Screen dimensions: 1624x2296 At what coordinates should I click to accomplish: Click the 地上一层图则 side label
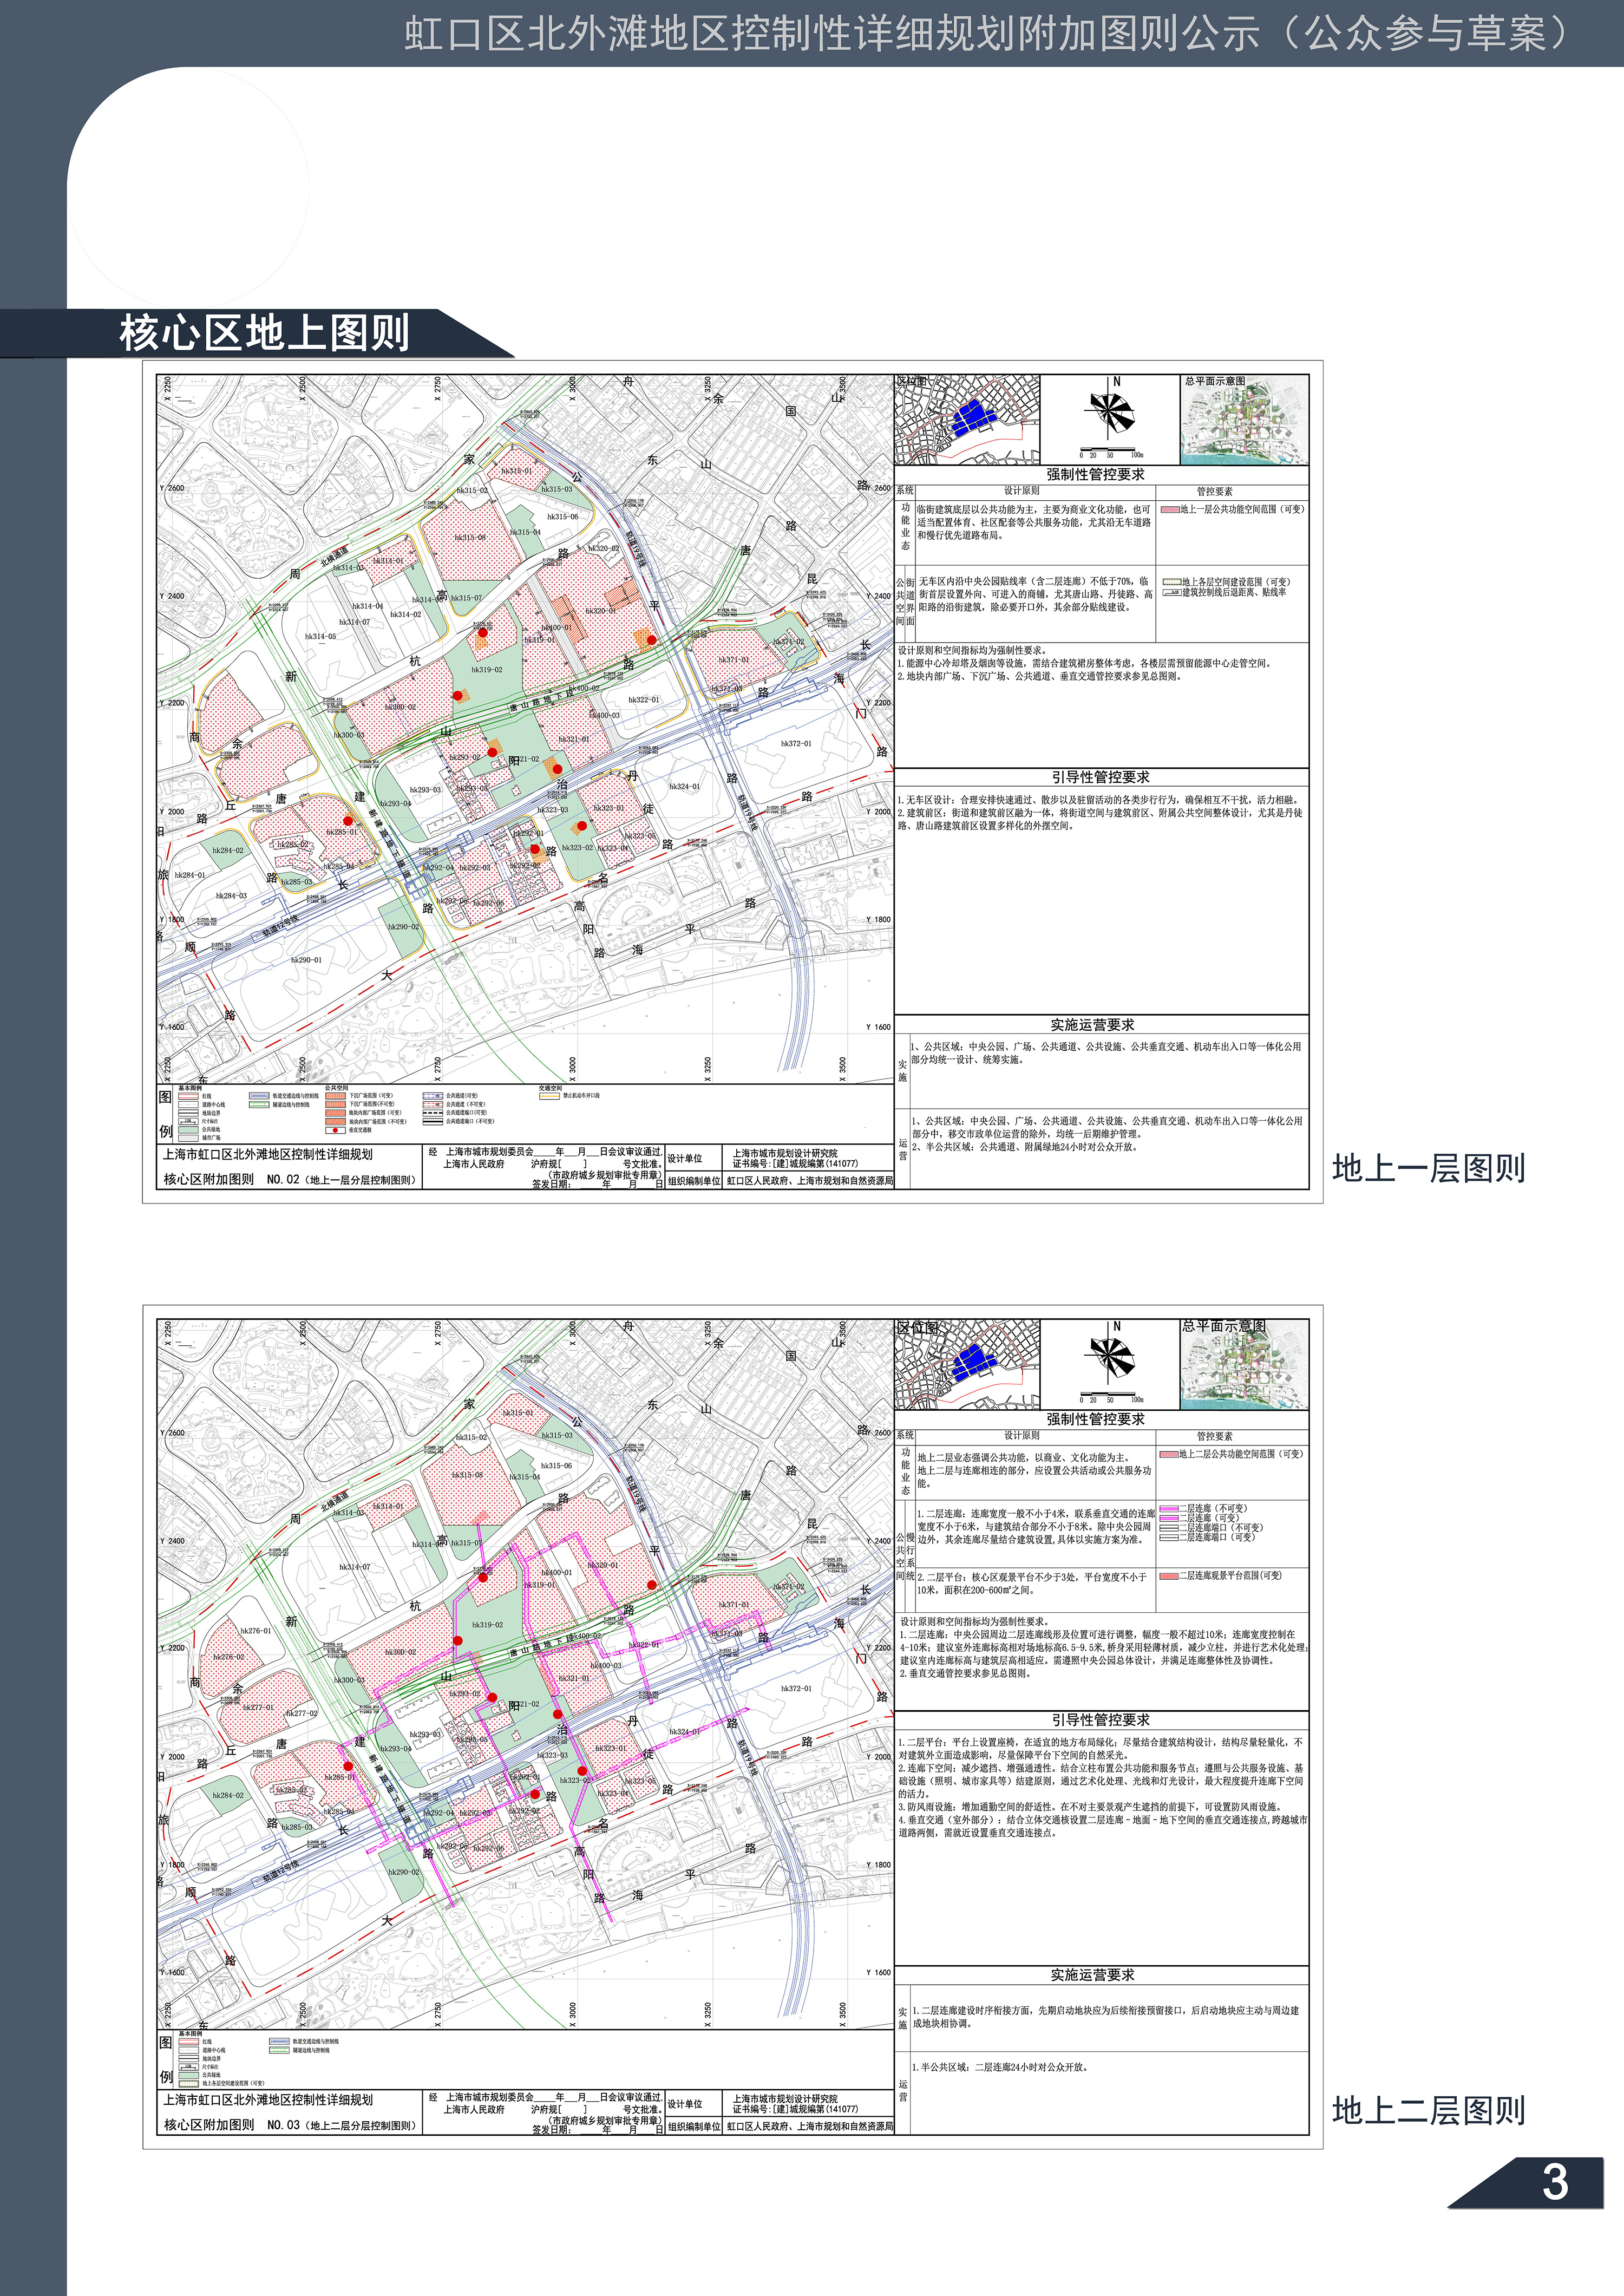tap(1428, 1168)
